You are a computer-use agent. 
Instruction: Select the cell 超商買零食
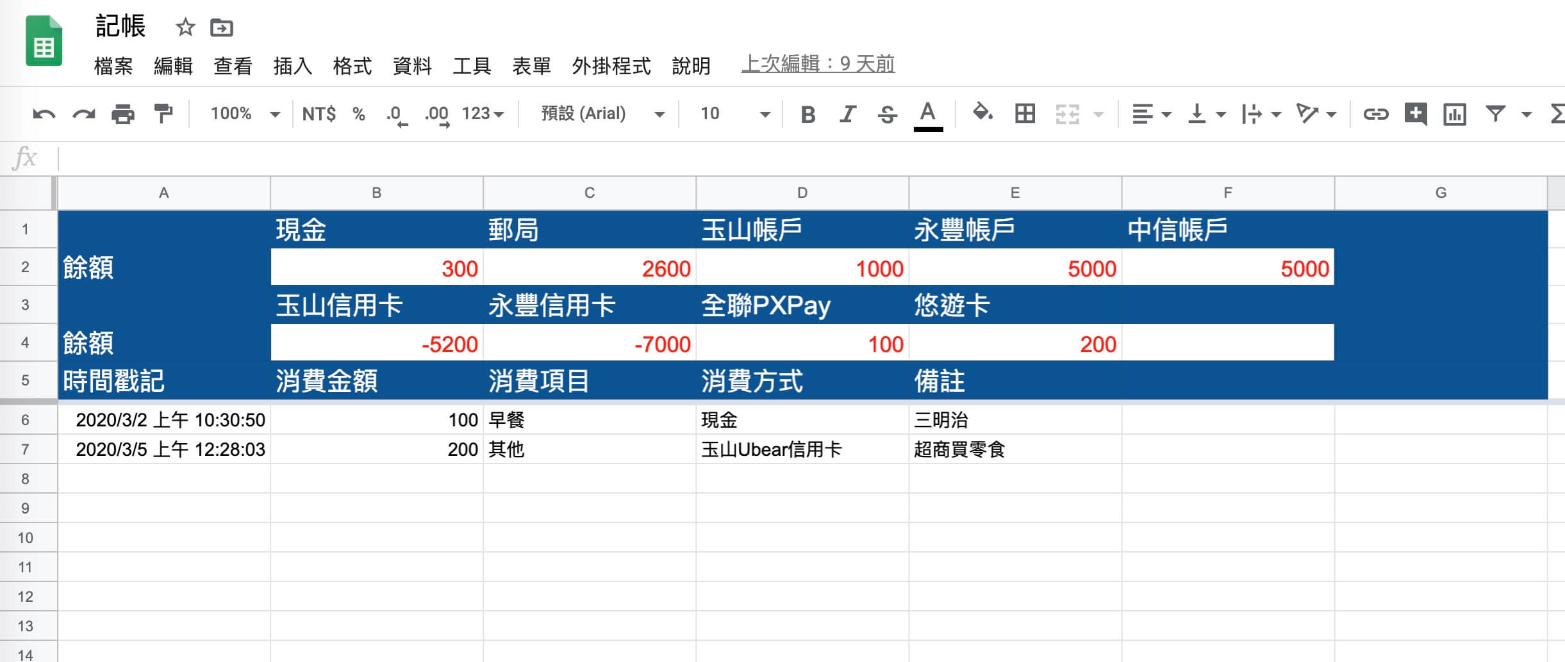click(x=1015, y=449)
